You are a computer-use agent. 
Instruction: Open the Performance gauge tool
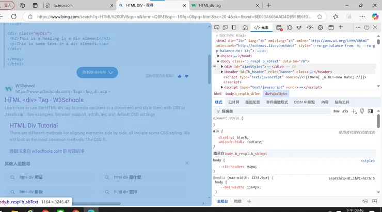[310, 28]
